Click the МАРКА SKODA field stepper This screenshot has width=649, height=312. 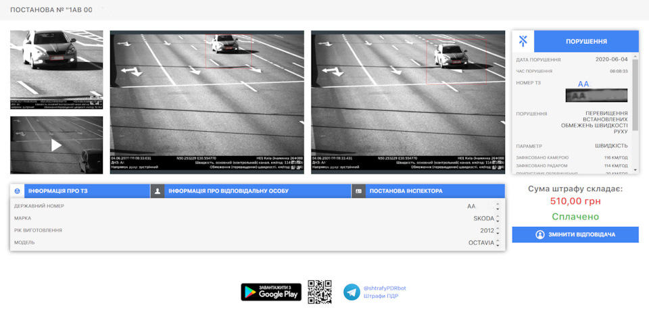pyautogui.click(x=498, y=218)
